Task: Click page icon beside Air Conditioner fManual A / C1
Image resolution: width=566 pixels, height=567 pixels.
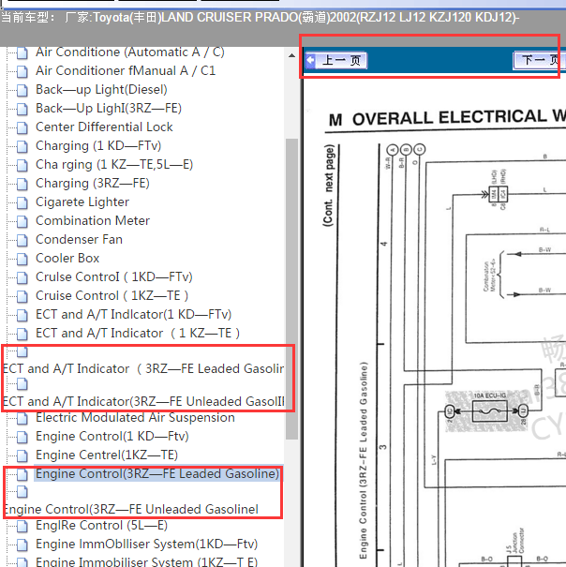Action: coord(22,71)
